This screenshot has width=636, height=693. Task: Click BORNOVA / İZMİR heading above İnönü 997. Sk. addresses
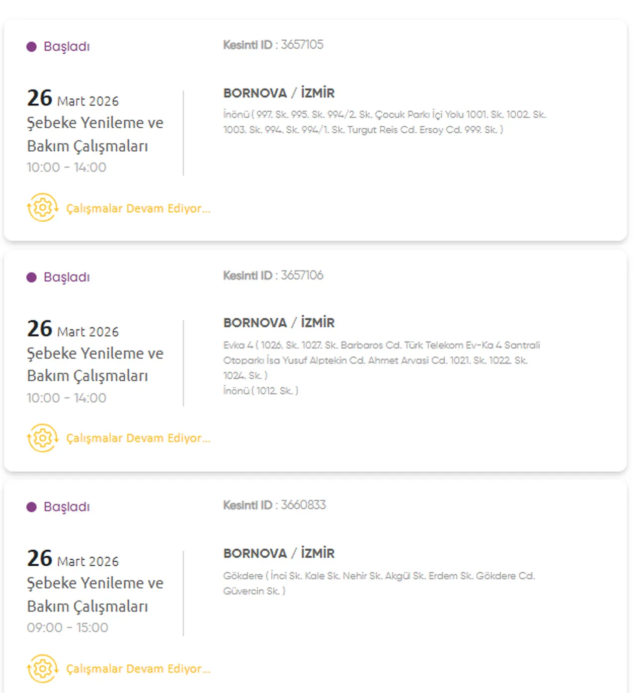(x=279, y=93)
